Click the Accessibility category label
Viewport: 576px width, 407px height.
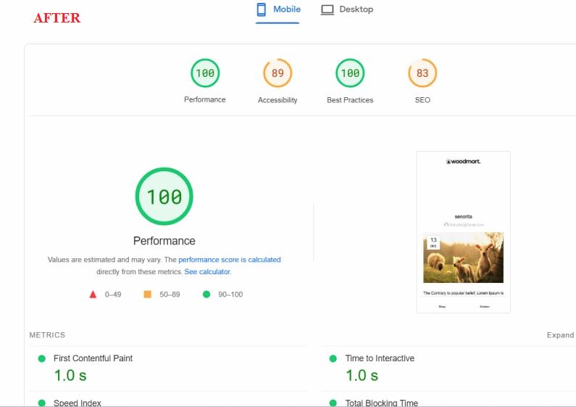point(277,99)
